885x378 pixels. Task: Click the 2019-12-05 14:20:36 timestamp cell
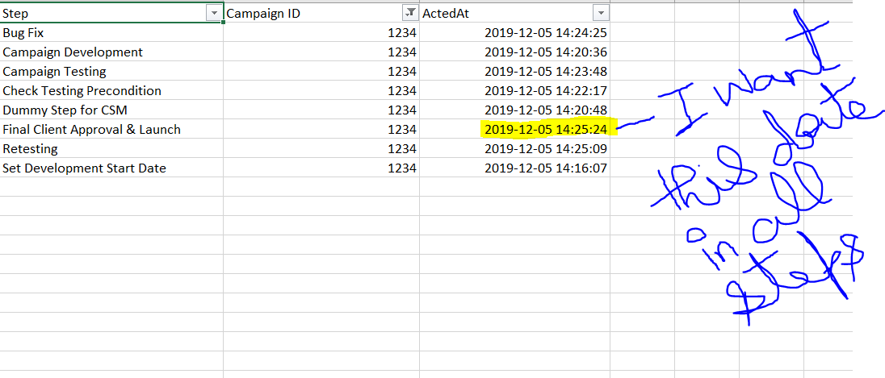[x=514, y=52]
